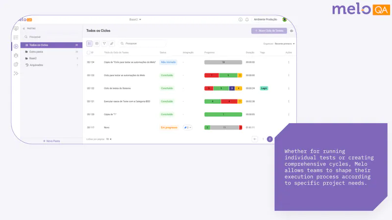Open the test cycles play icon
392x220 pixels.
[16, 46]
